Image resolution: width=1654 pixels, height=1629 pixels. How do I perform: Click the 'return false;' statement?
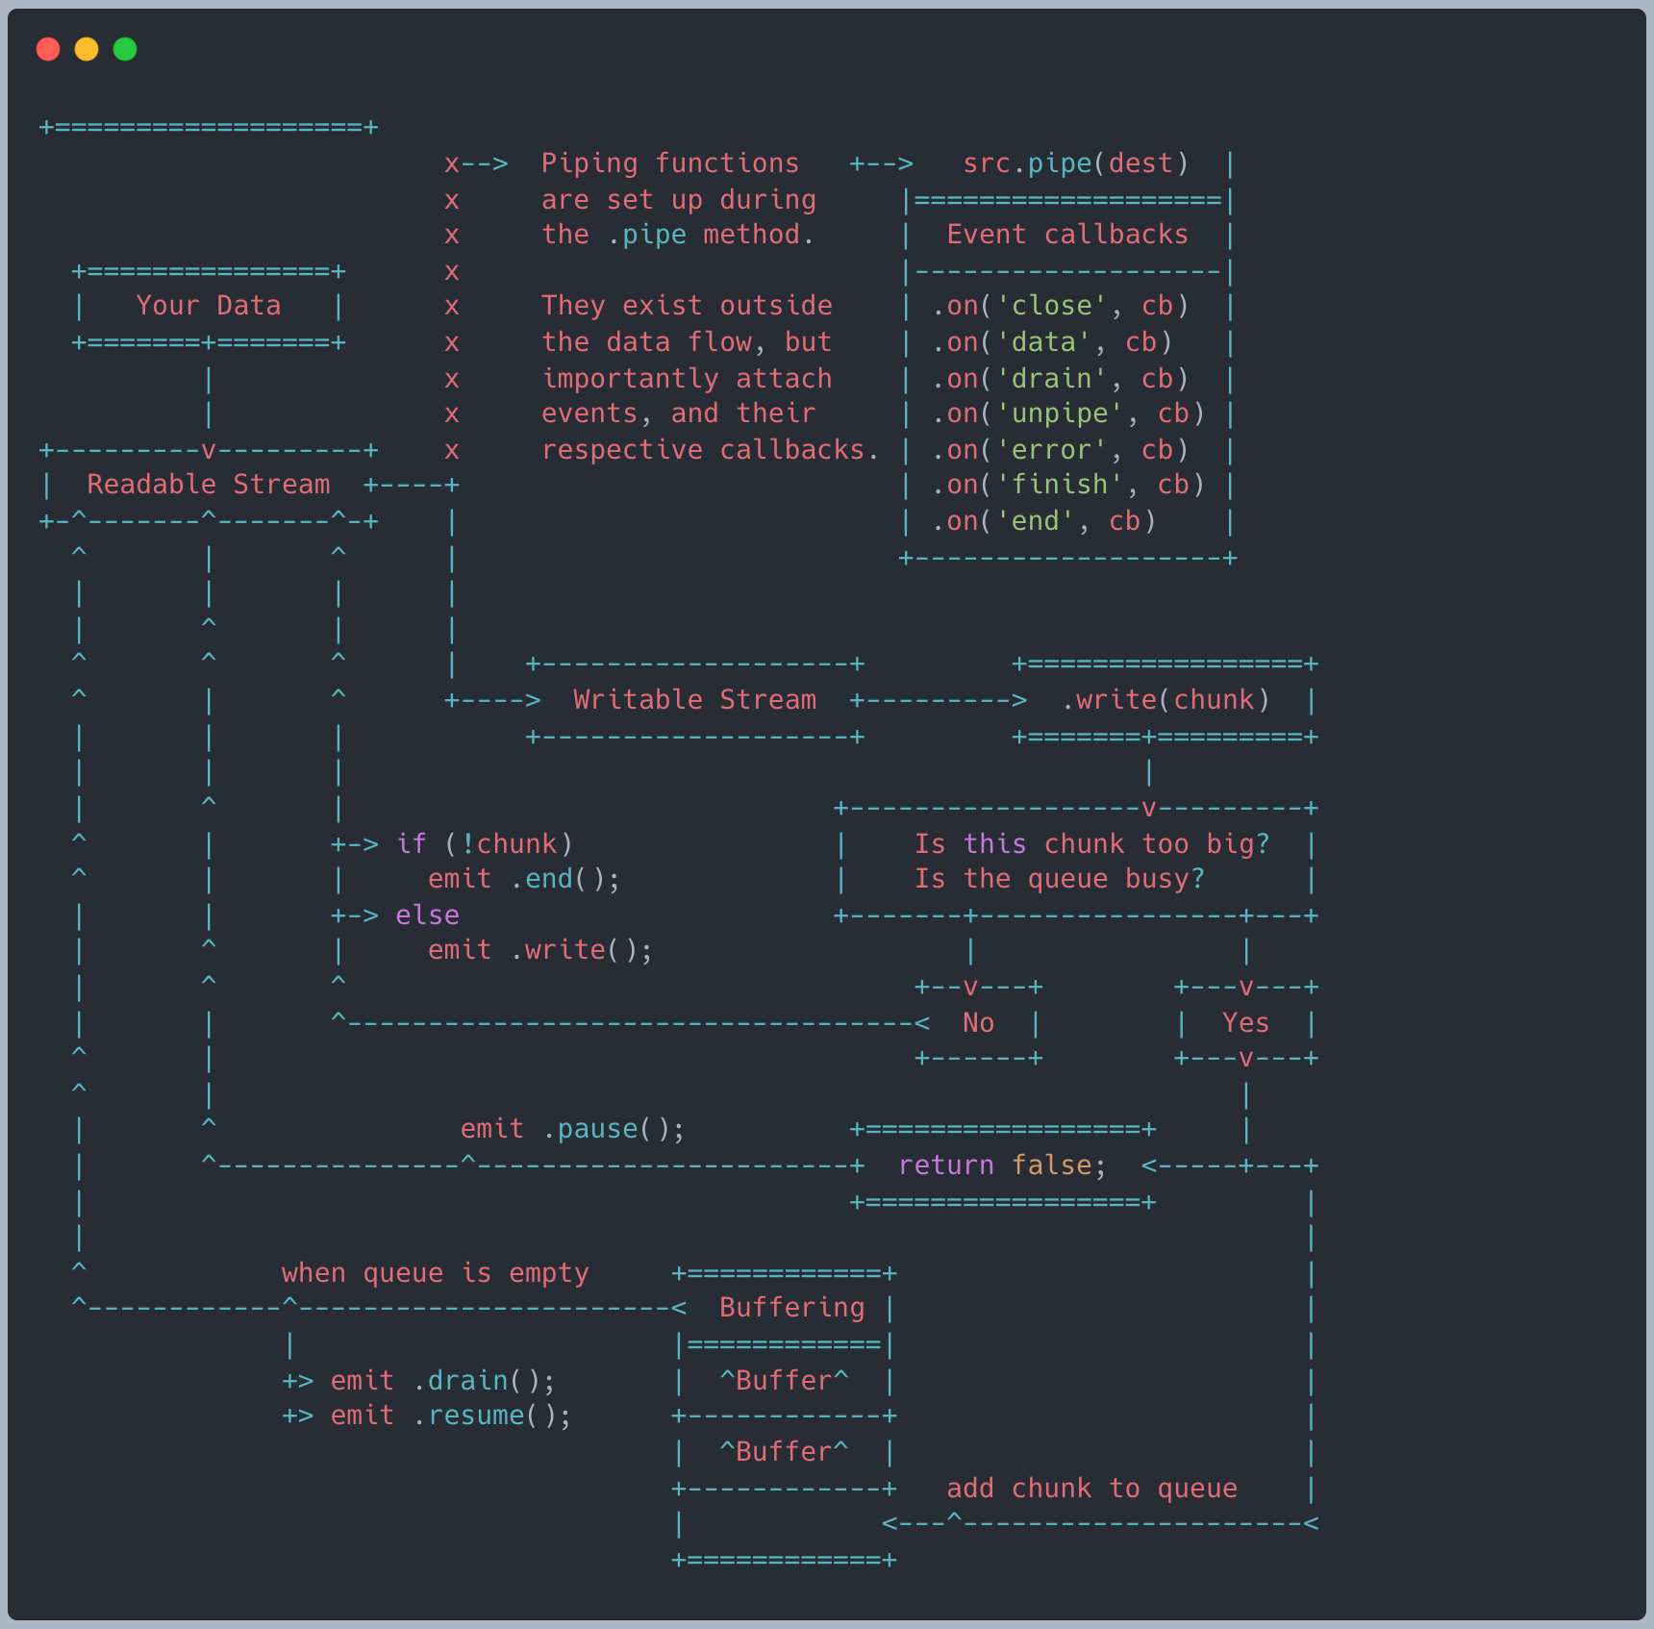[x=1003, y=1165]
